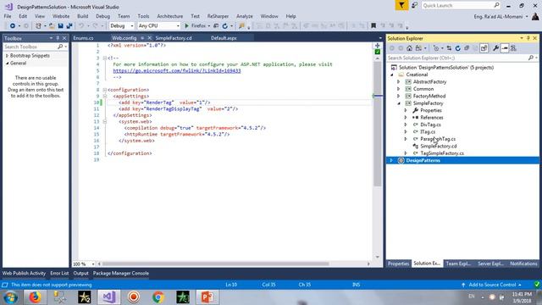Start debugging with green play icon
The width and height of the screenshot is (542, 305).
coord(186,26)
